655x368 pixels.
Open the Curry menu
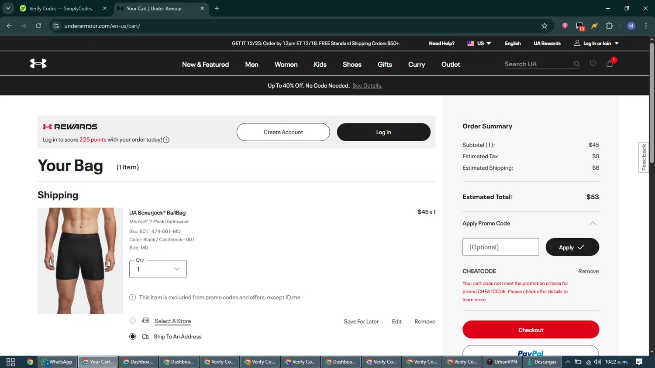[417, 65]
